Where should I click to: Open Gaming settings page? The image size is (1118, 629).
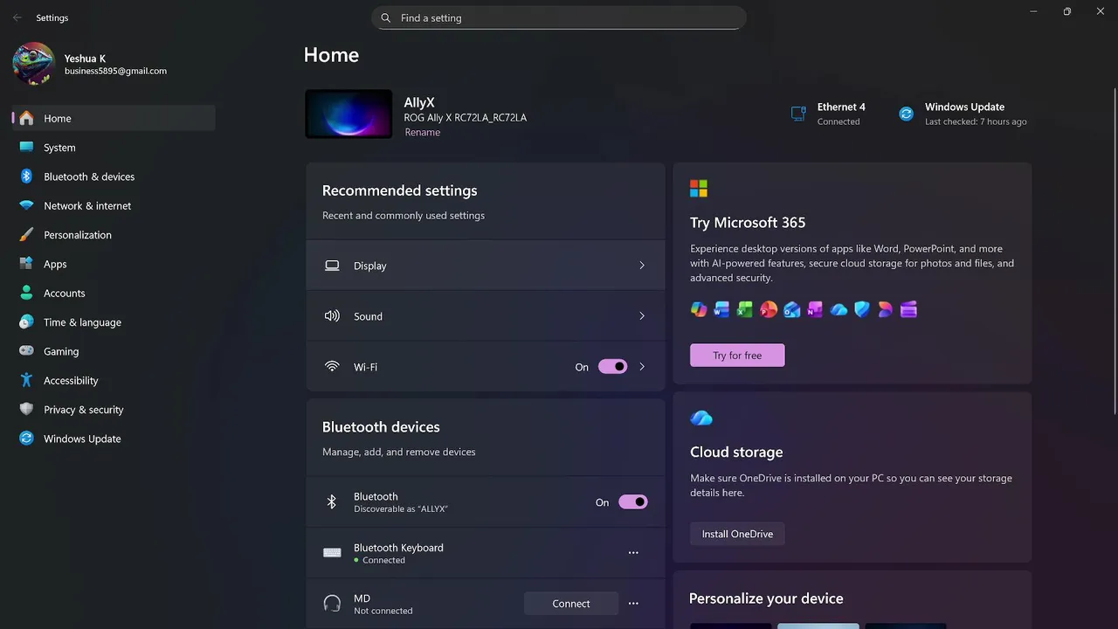pos(114,351)
